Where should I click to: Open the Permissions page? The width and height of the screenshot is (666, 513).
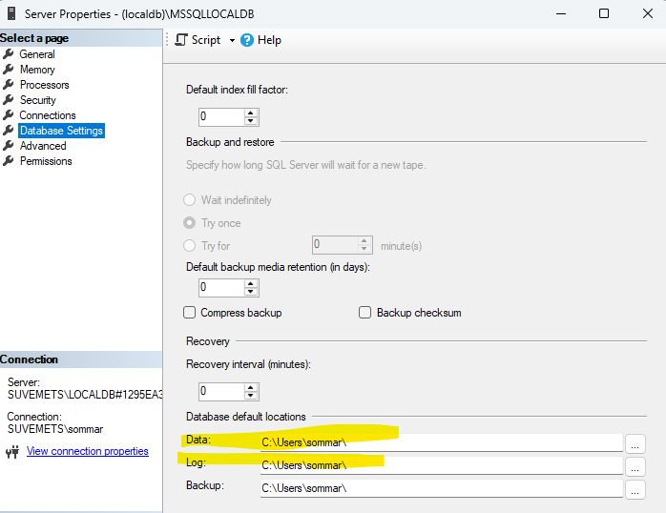[x=46, y=161]
